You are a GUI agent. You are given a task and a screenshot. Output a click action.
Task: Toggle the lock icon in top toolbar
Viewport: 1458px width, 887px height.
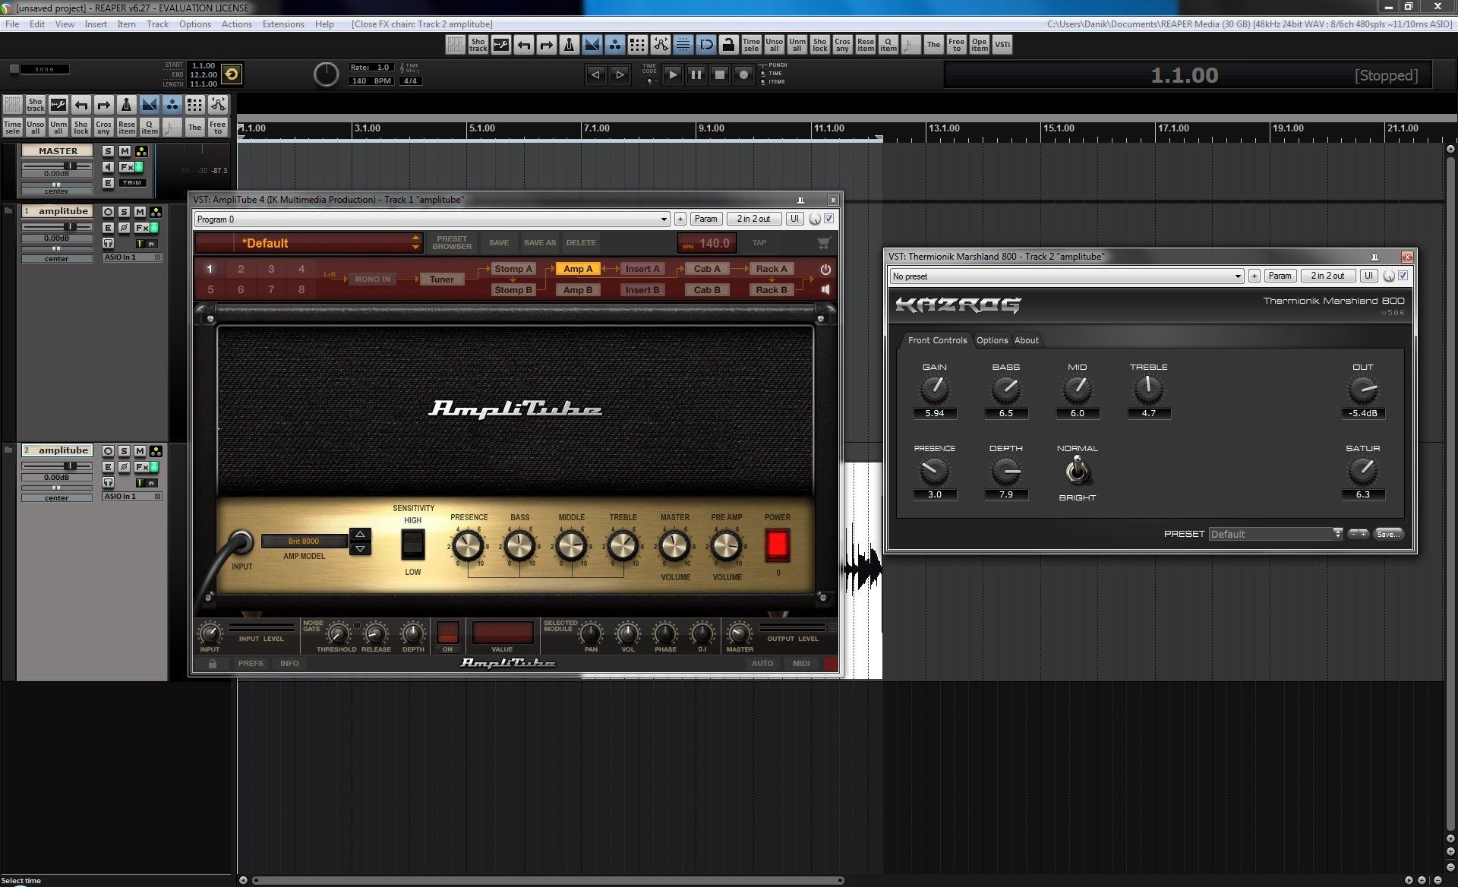coord(728,45)
